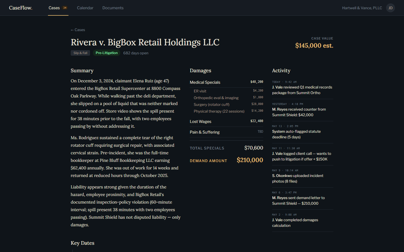The width and height of the screenshot is (404, 252).
Task: Select the Pain & Suffering row
Action: pos(226,132)
